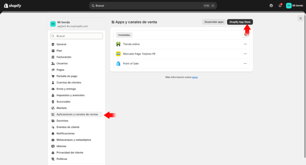Go to Pagos settings section
Viewport: 306px width, 165px height.
pyautogui.click(x=60, y=70)
